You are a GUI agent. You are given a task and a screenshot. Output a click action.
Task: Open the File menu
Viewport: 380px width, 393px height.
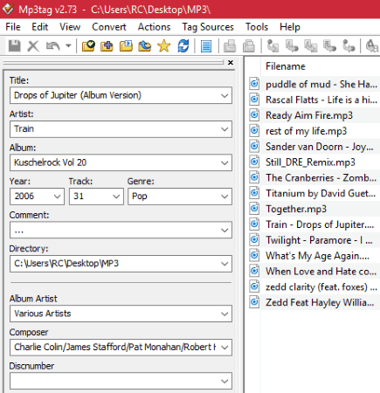click(13, 27)
